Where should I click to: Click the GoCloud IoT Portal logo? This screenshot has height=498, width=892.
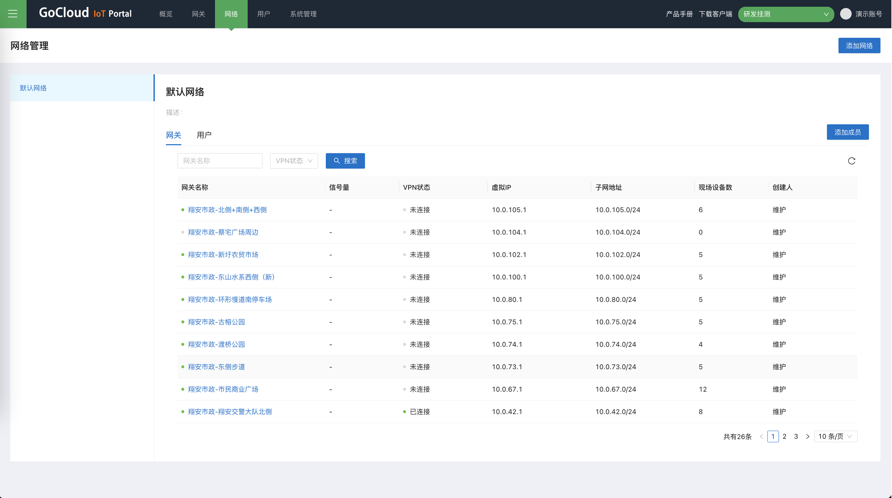pos(85,13)
